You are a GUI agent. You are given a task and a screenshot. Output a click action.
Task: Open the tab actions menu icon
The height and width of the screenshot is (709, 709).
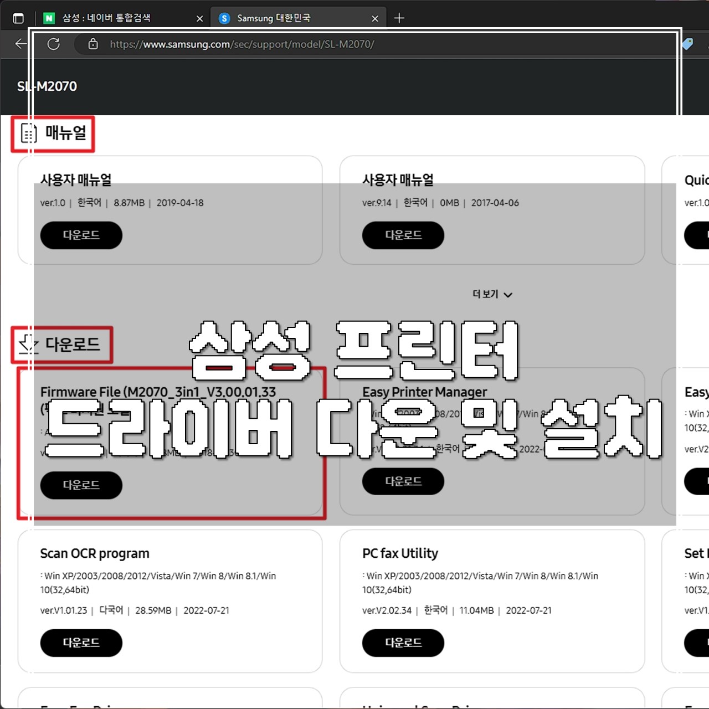tap(18, 18)
